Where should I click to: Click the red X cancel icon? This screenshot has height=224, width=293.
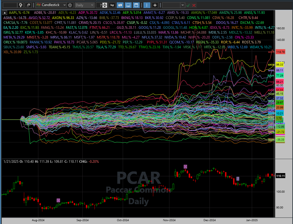pyautogui.click(x=194, y=5)
